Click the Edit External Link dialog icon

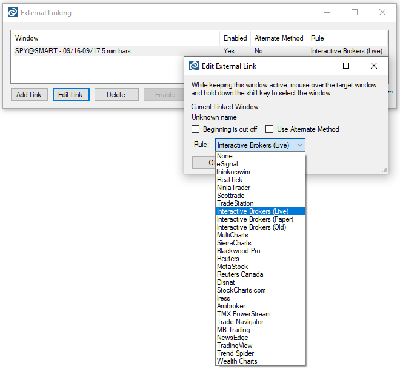click(194, 66)
